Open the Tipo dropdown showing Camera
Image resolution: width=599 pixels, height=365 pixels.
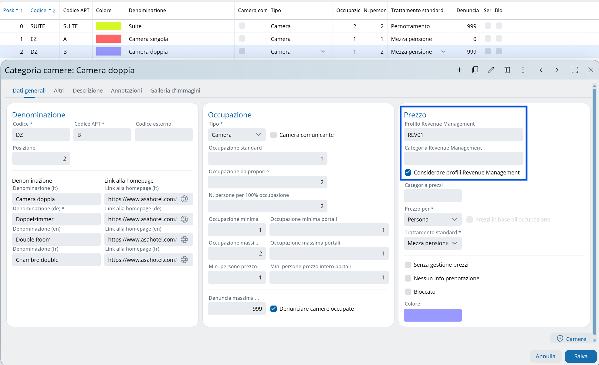(x=236, y=135)
